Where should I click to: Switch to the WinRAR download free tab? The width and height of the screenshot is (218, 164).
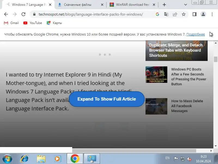pos(133,5)
